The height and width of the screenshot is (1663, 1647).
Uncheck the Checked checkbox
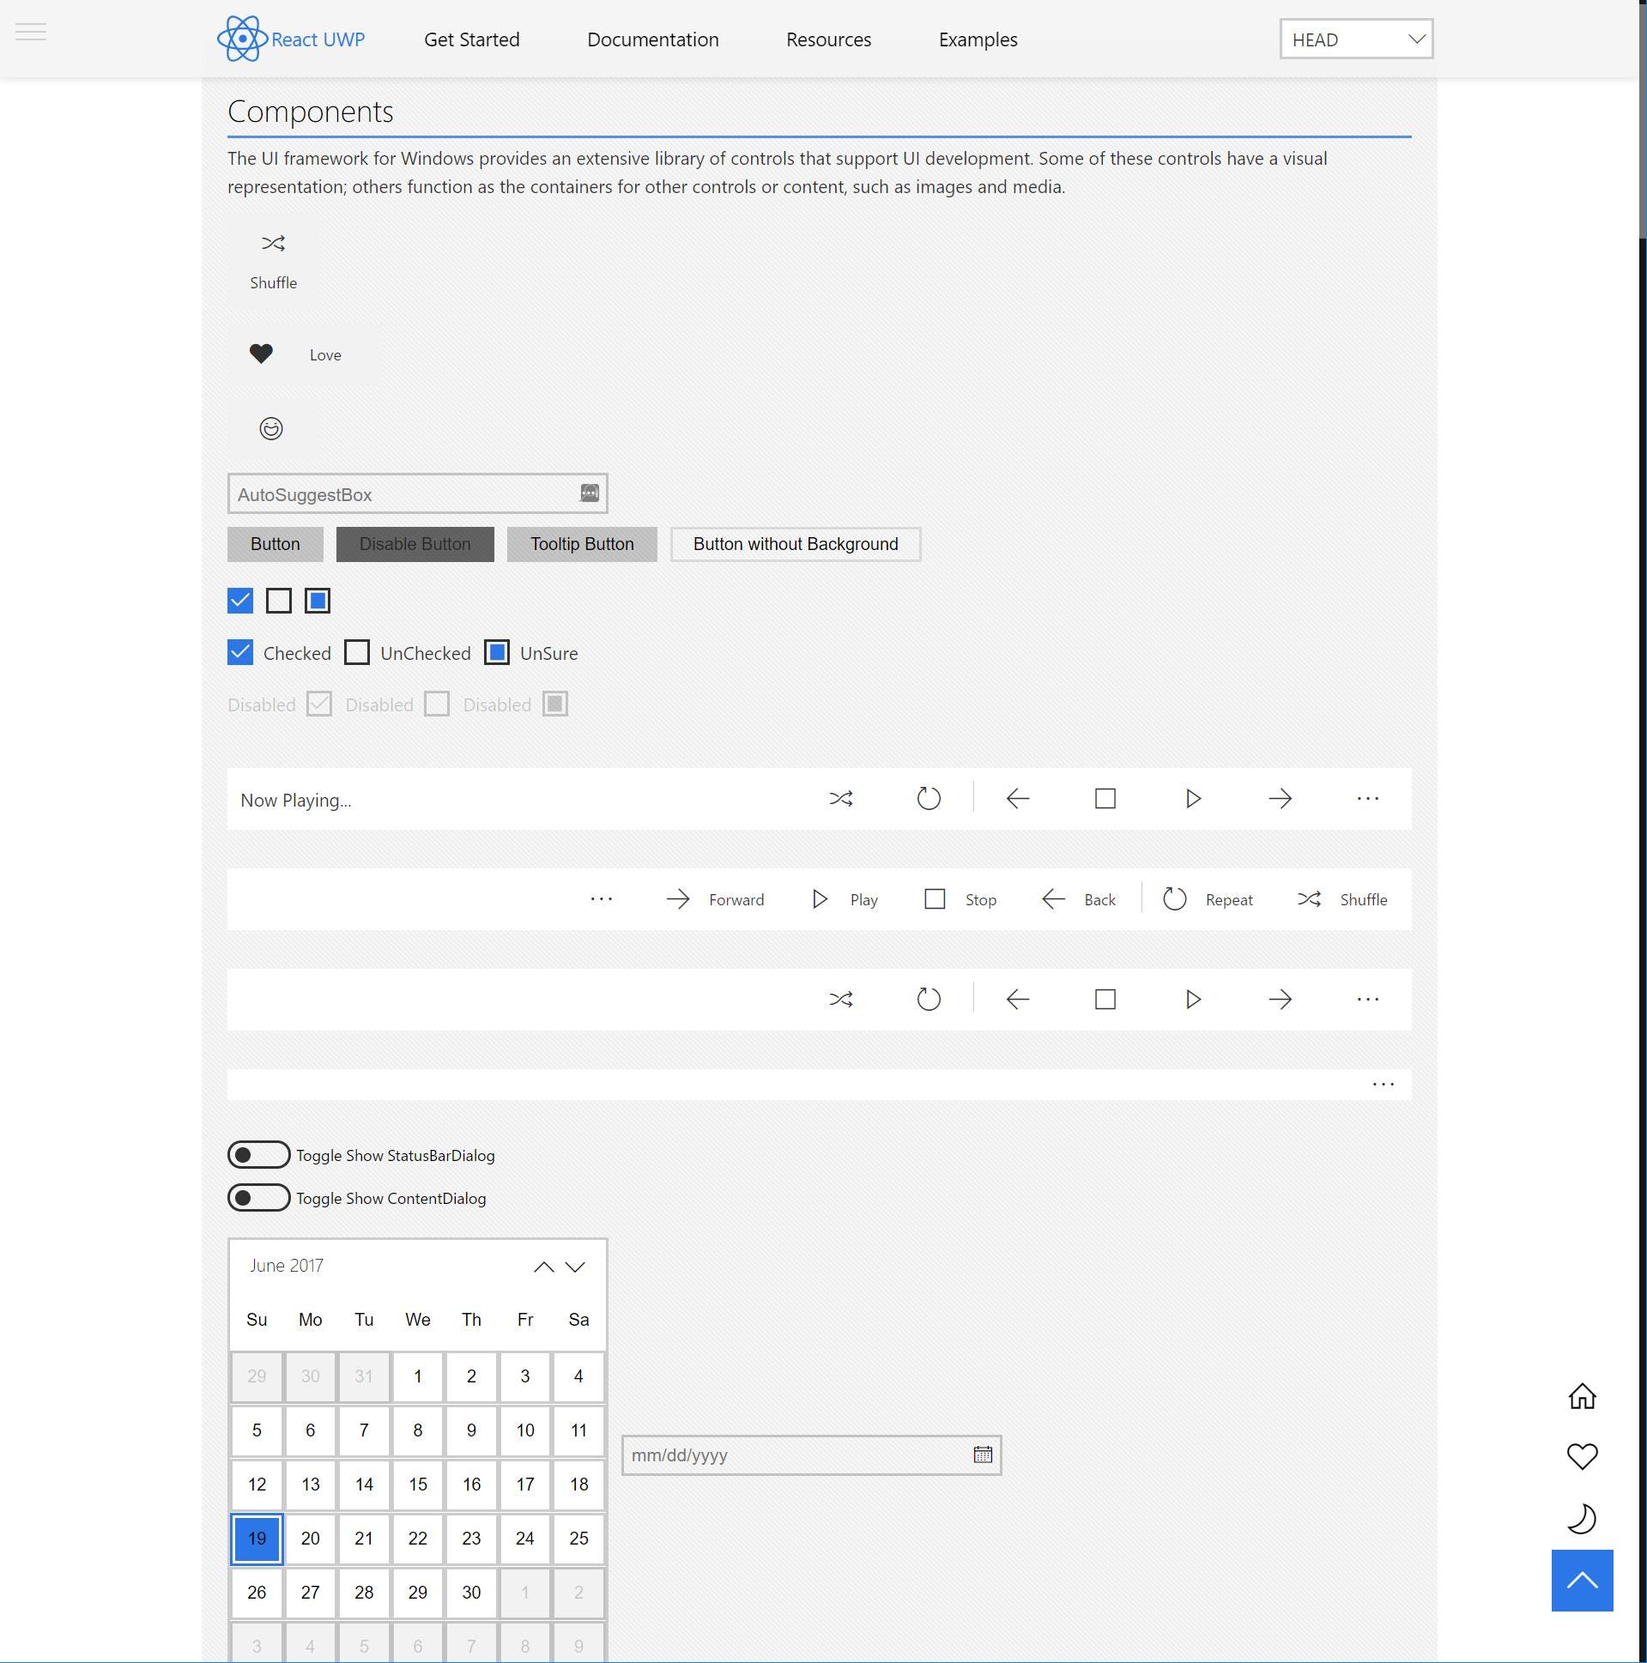(x=240, y=652)
